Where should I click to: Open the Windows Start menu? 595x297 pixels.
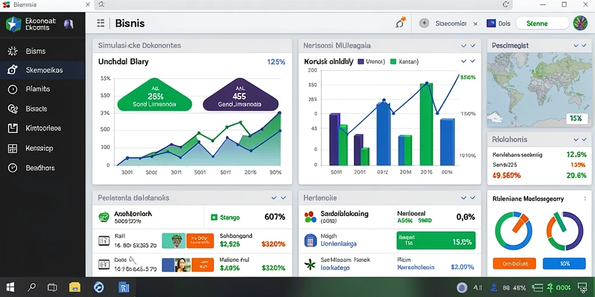pyautogui.click(x=10, y=287)
